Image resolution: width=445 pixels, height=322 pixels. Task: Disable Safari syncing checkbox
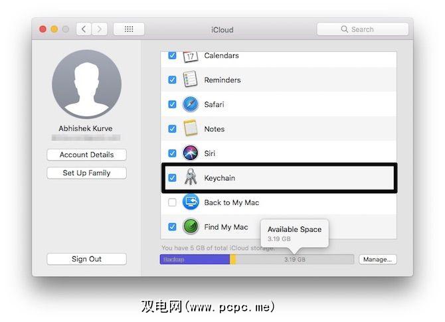pos(172,104)
